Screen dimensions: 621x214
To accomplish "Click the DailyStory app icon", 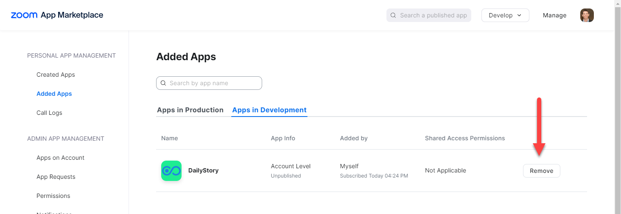I will pos(171,171).
